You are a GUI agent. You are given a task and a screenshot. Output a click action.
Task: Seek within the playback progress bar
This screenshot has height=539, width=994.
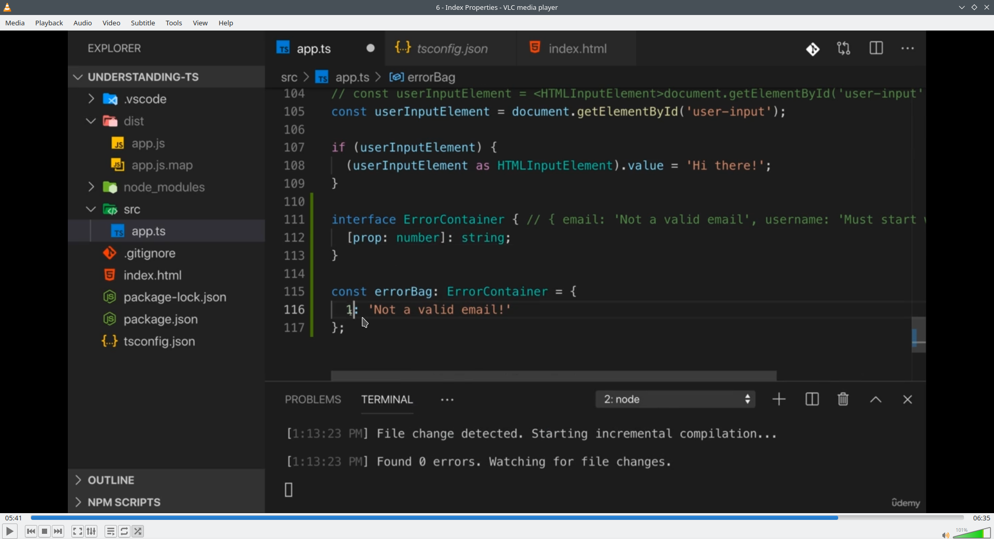pyautogui.click(x=497, y=517)
